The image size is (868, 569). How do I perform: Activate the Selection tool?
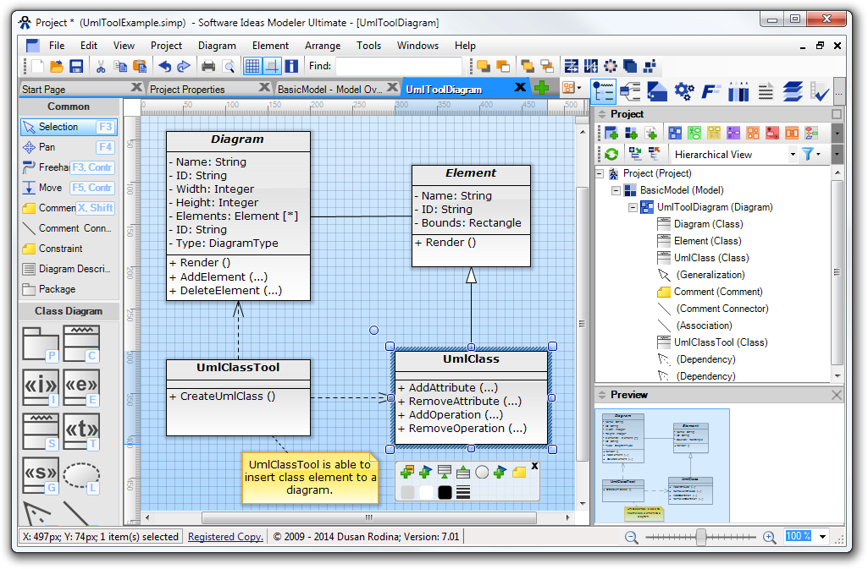58,127
